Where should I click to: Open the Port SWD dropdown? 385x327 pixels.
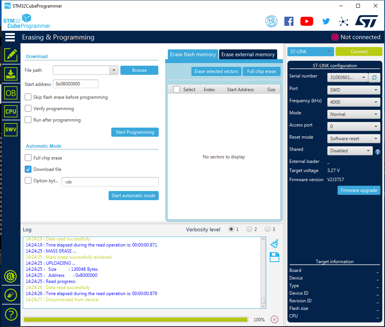(353, 90)
